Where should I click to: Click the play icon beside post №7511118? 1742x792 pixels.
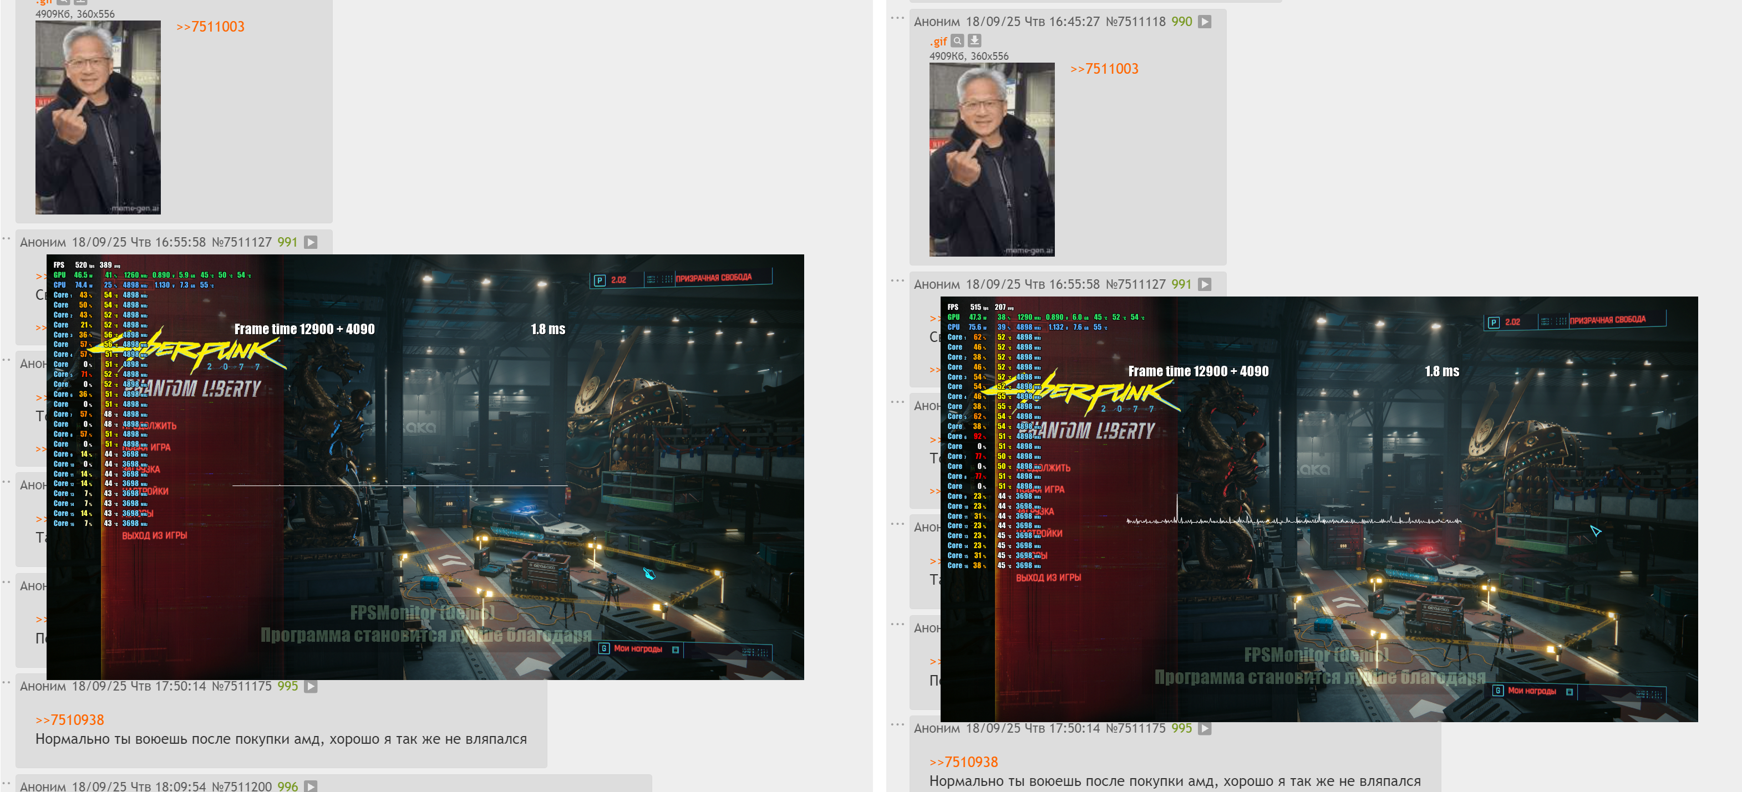pos(1205,22)
